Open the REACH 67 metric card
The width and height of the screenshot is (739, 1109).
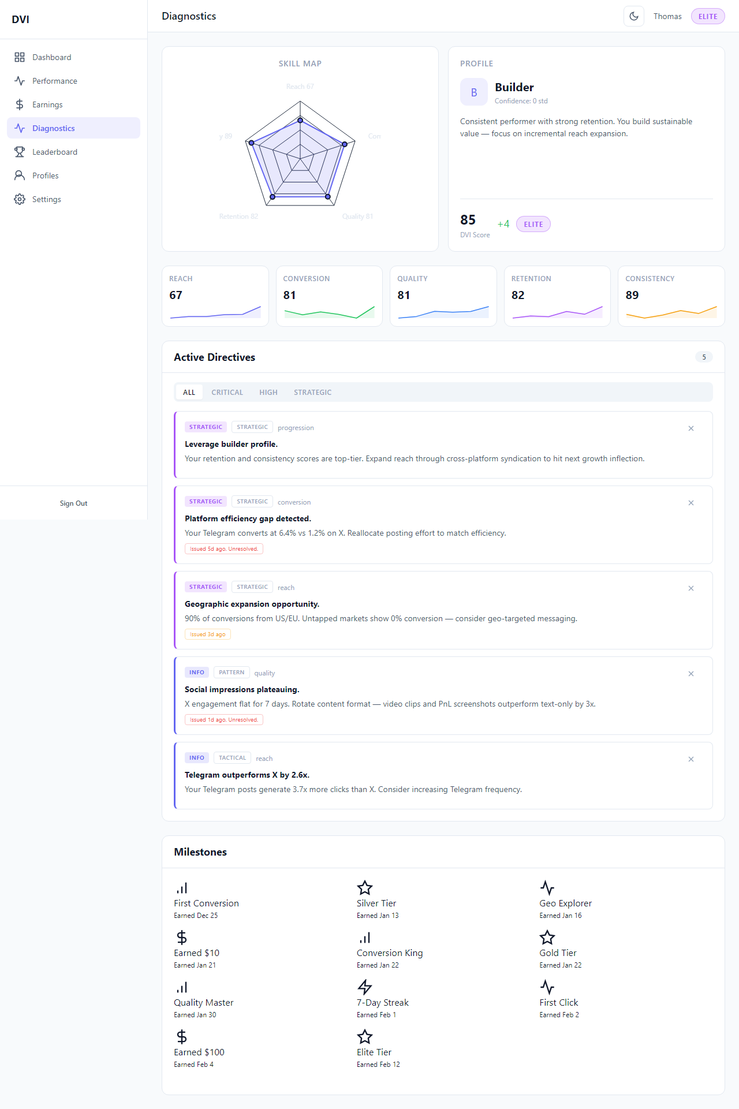(x=215, y=296)
